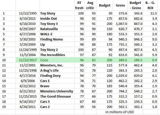
Task: Select the release date 6/24/2011
Action: [28, 107]
